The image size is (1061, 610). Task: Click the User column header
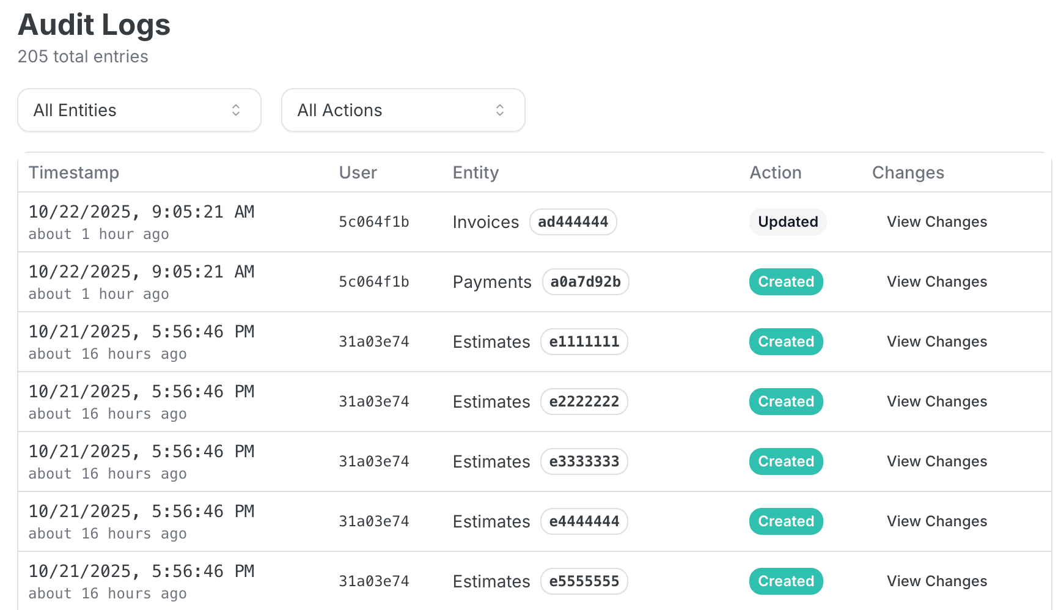point(358,173)
